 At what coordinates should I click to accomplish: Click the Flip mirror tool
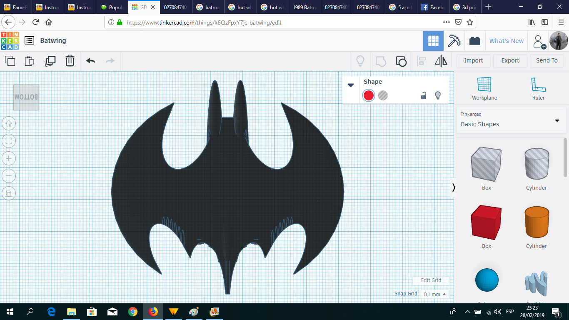441,61
